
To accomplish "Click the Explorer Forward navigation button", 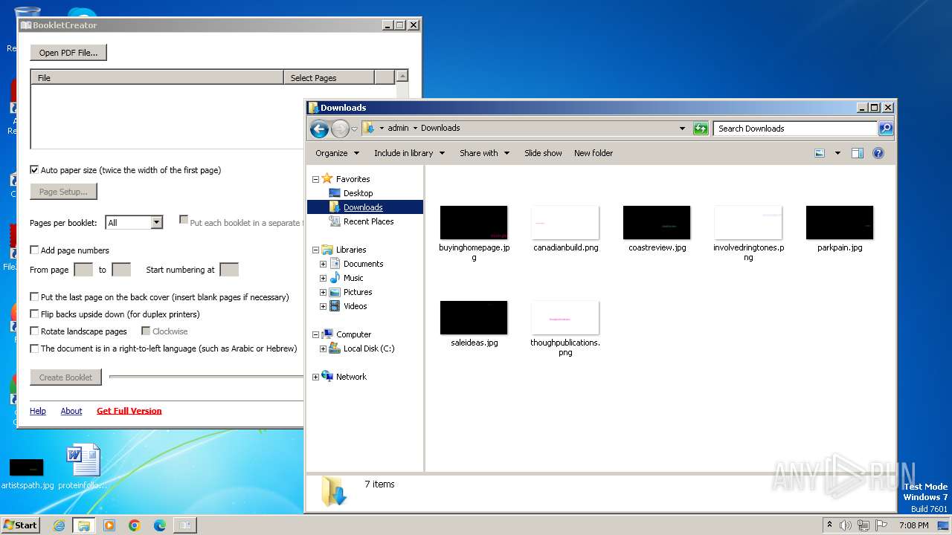I will [340, 129].
